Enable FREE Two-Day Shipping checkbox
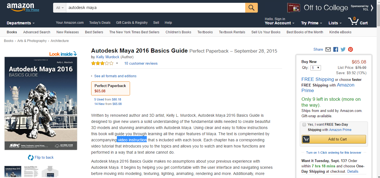This screenshot has width=380, height=178. 304,125
